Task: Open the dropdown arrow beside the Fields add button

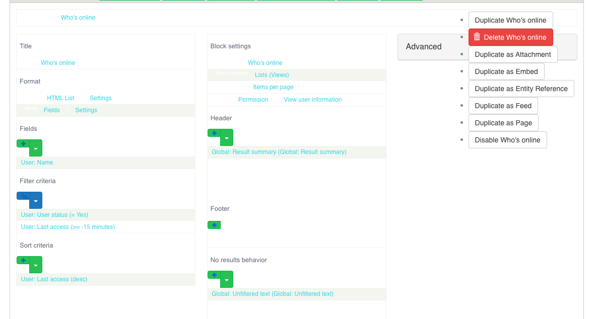Action: coord(35,148)
